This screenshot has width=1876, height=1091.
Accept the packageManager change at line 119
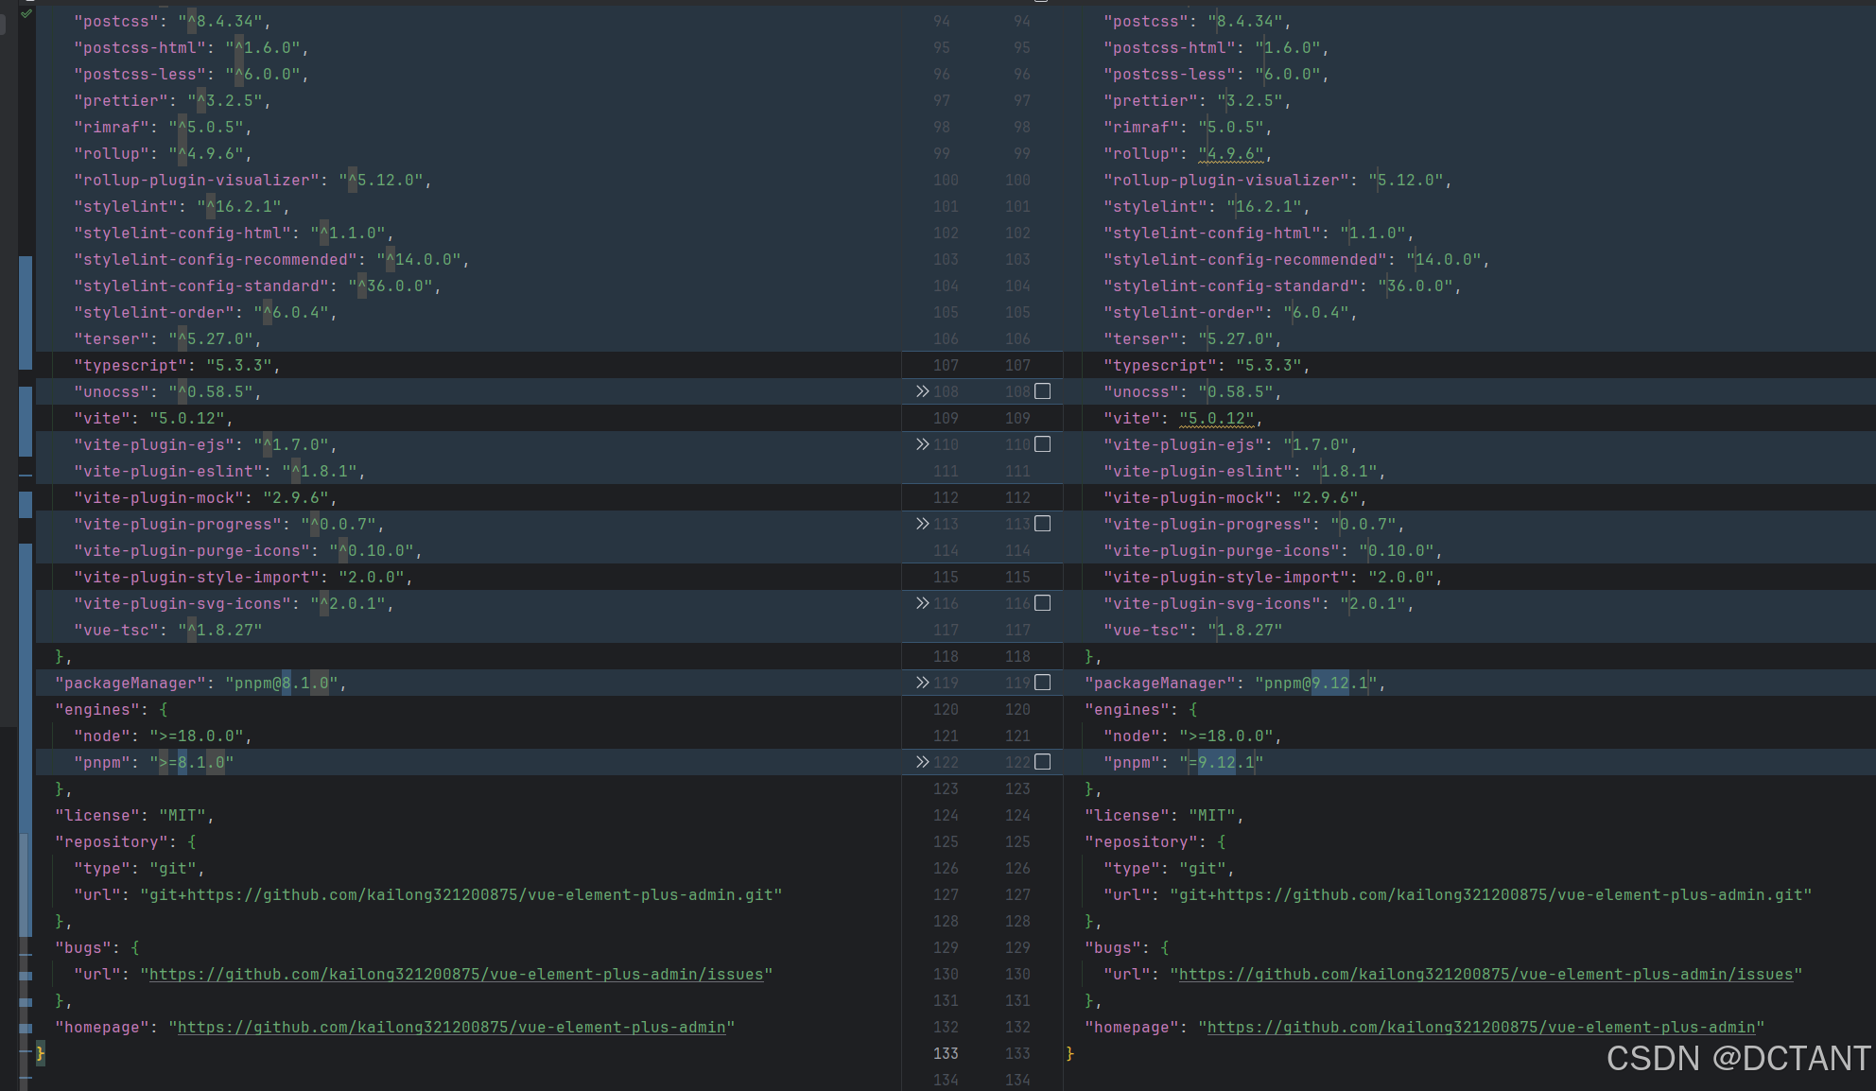(x=922, y=683)
